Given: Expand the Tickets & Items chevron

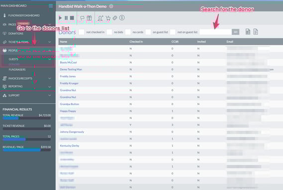Looking at the screenshot, I should click(49, 42).
